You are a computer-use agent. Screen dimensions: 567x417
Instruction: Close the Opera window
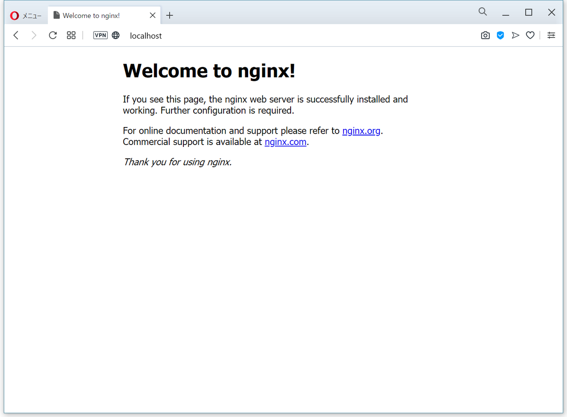point(551,13)
